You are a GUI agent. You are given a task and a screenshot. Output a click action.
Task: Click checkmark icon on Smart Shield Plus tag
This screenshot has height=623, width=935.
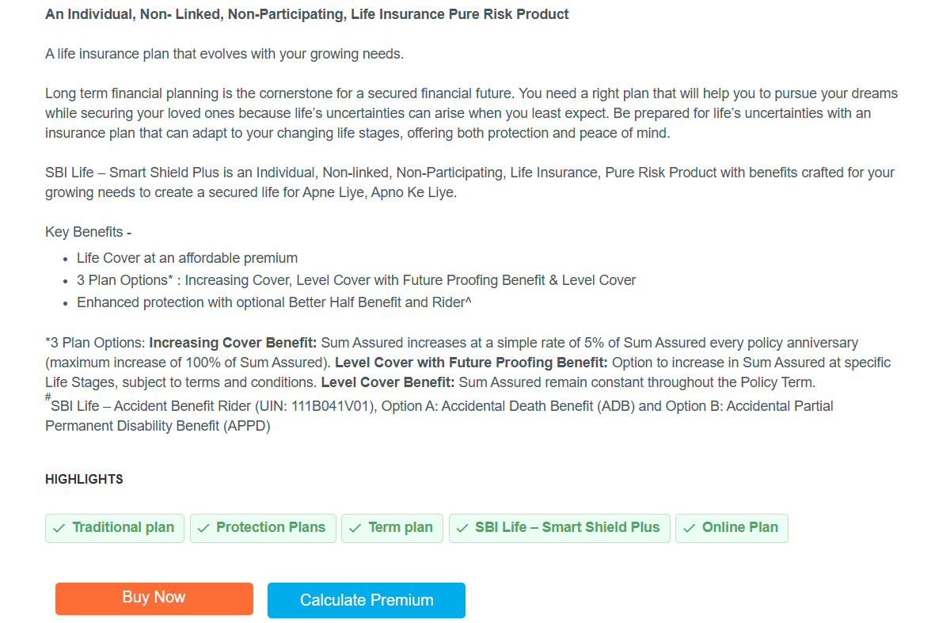point(462,529)
